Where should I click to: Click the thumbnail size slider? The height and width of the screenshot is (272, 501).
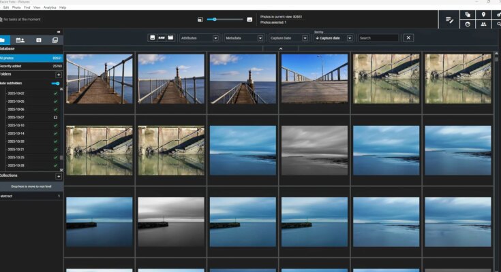pos(224,20)
